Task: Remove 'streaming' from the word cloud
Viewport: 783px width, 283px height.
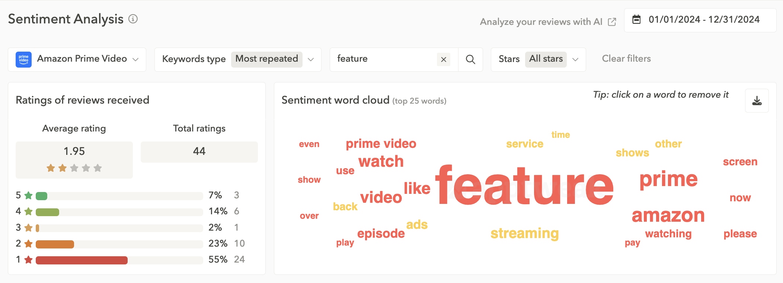Action: pyautogui.click(x=525, y=233)
